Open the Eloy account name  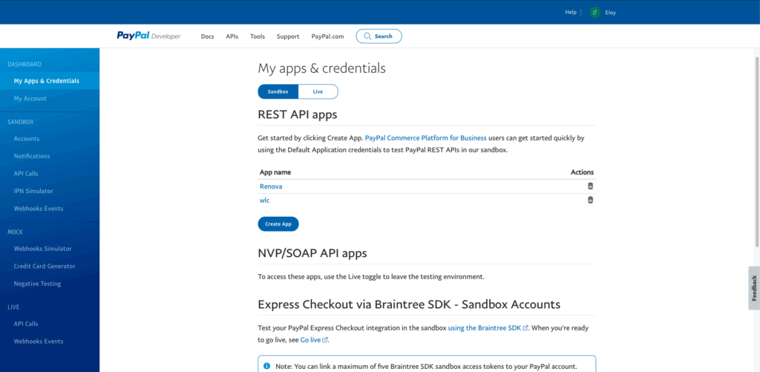(610, 13)
